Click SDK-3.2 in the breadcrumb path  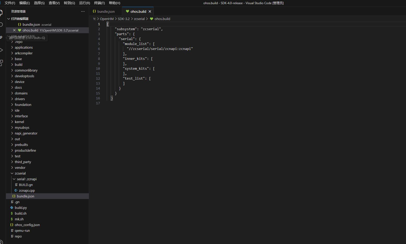click(x=124, y=19)
